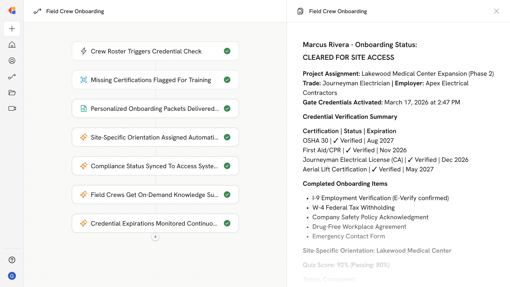Select Personalized Onboarding Packets Delivered step
510x287 pixels.
pyautogui.click(x=155, y=109)
